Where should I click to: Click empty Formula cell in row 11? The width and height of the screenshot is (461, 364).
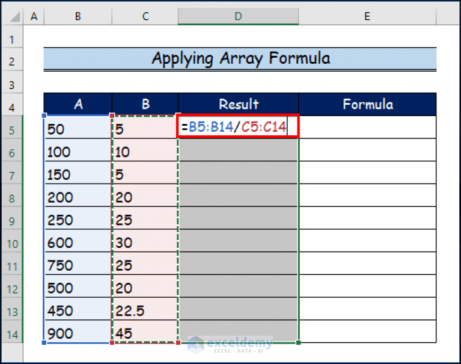pos(367,264)
